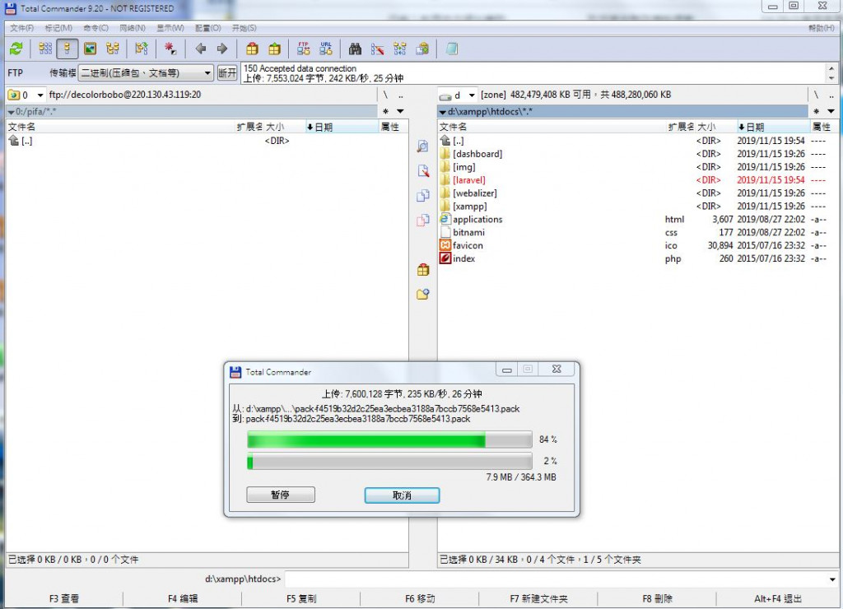Viewport: 843px width, 609px height.
Task: Click the F7 新建文件夹 button
Action: click(x=538, y=598)
